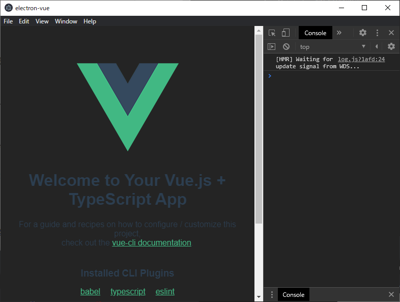The height and width of the screenshot is (302, 400).
Task: Open the babel plugin link
Action: pos(90,291)
